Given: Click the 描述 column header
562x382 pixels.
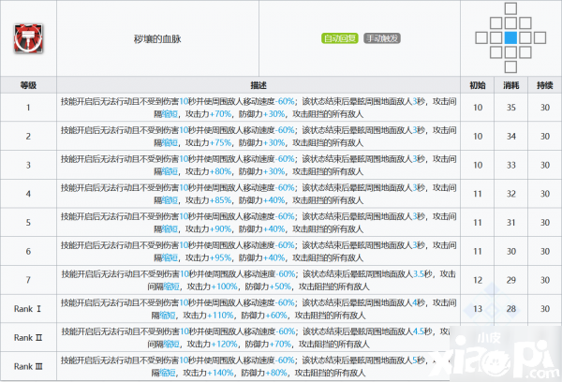Looking at the screenshot, I should (259, 85).
